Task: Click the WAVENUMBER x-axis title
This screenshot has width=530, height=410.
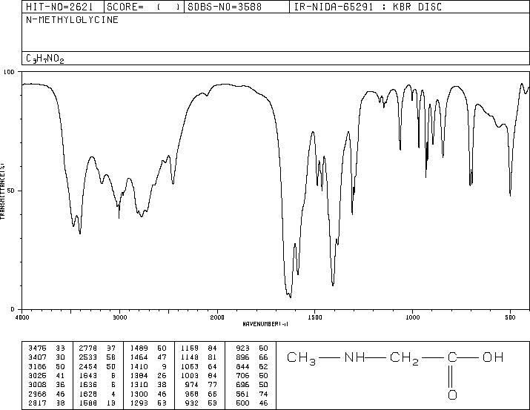Action: [x=265, y=324]
